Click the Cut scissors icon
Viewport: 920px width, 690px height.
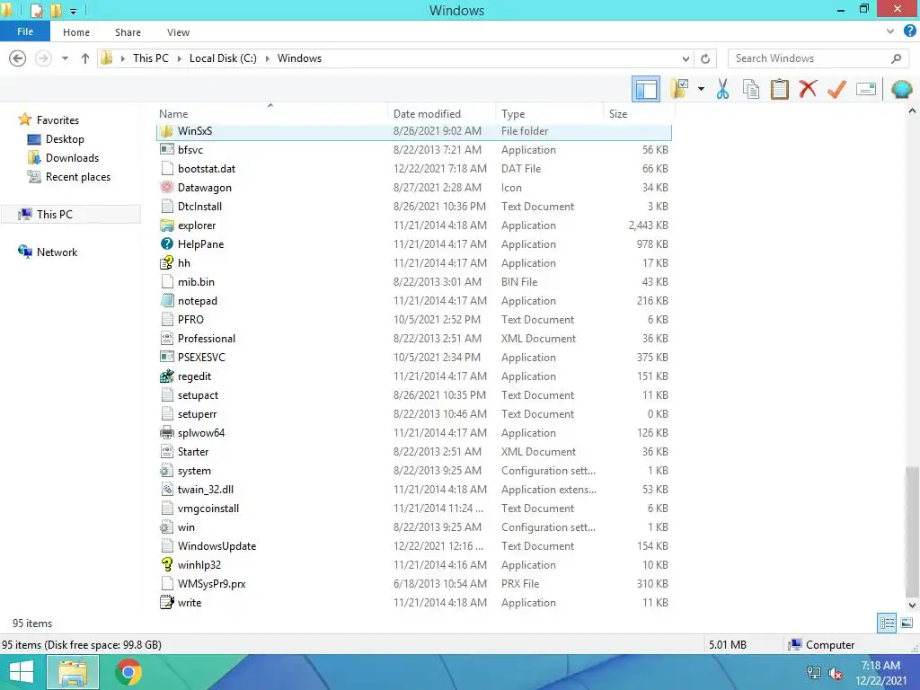pyautogui.click(x=723, y=89)
